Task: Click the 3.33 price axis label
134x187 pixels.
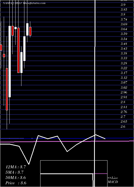Action: 124,58
